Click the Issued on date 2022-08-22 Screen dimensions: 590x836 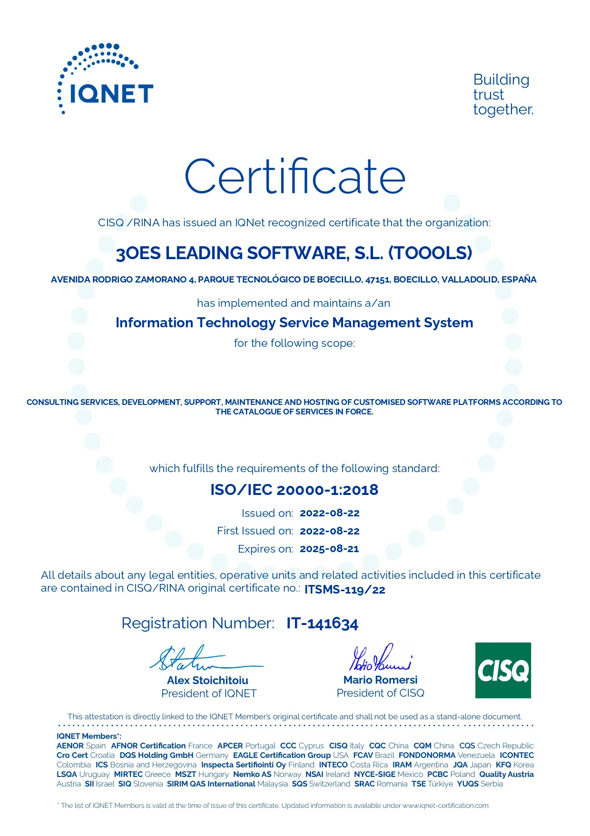pyautogui.click(x=329, y=513)
